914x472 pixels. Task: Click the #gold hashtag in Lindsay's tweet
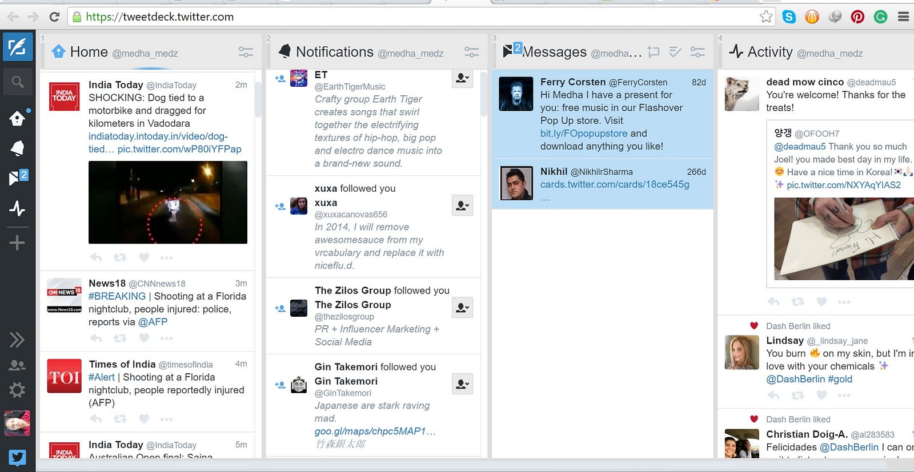point(840,379)
